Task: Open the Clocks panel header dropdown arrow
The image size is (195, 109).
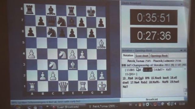Action: pos(182,4)
